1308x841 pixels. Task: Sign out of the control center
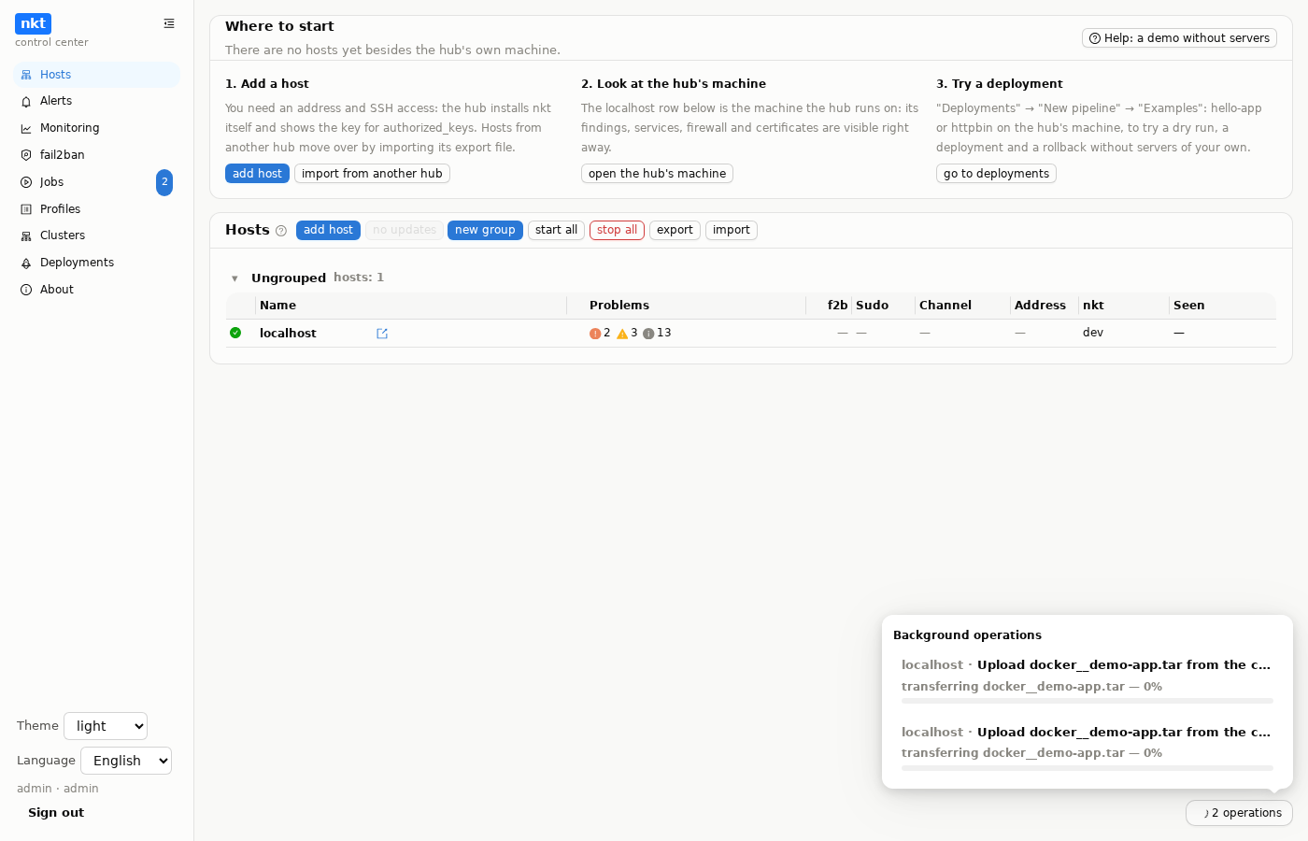pos(56,813)
